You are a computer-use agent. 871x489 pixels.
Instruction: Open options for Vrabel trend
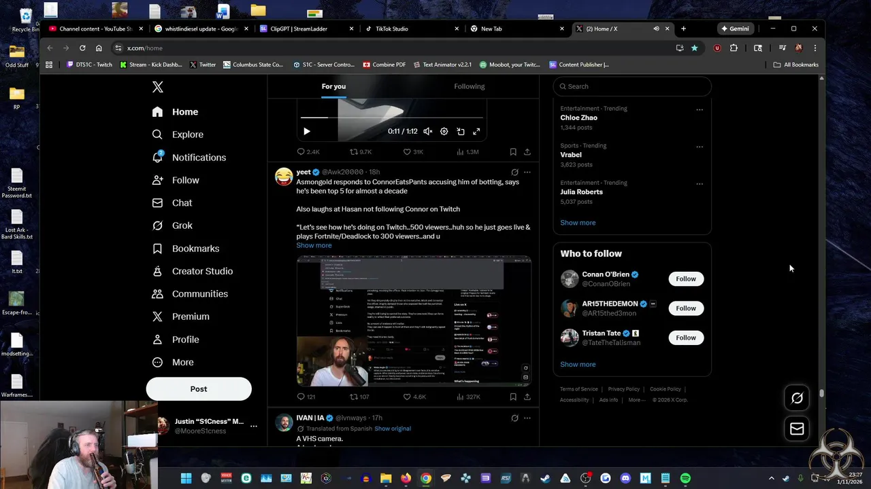tap(700, 147)
